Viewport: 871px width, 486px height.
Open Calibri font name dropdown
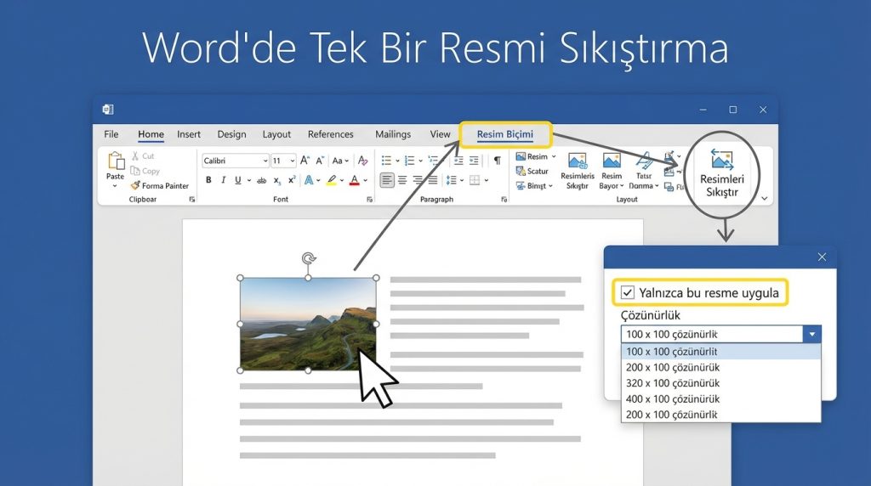265,161
